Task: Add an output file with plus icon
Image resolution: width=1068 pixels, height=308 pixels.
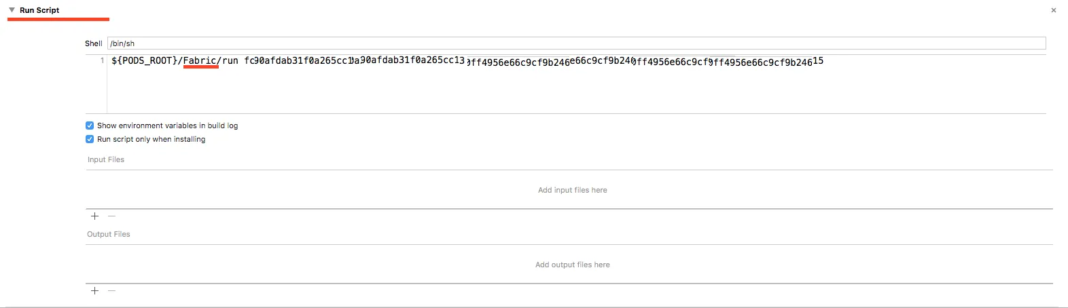Action: click(95, 290)
